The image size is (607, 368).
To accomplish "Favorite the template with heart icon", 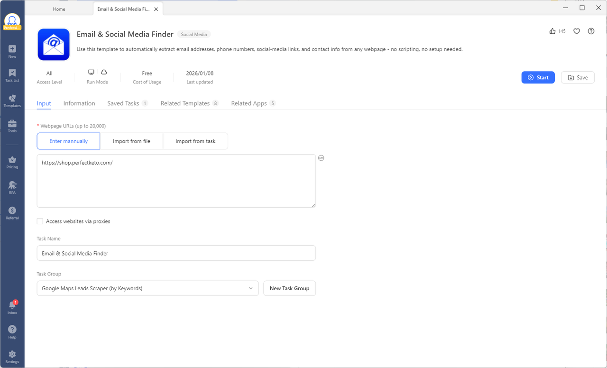I will coord(577,31).
